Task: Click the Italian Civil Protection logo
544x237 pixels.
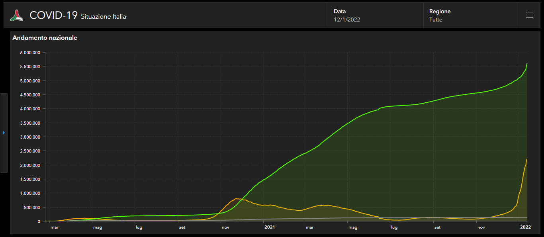Action: pyautogui.click(x=17, y=16)
